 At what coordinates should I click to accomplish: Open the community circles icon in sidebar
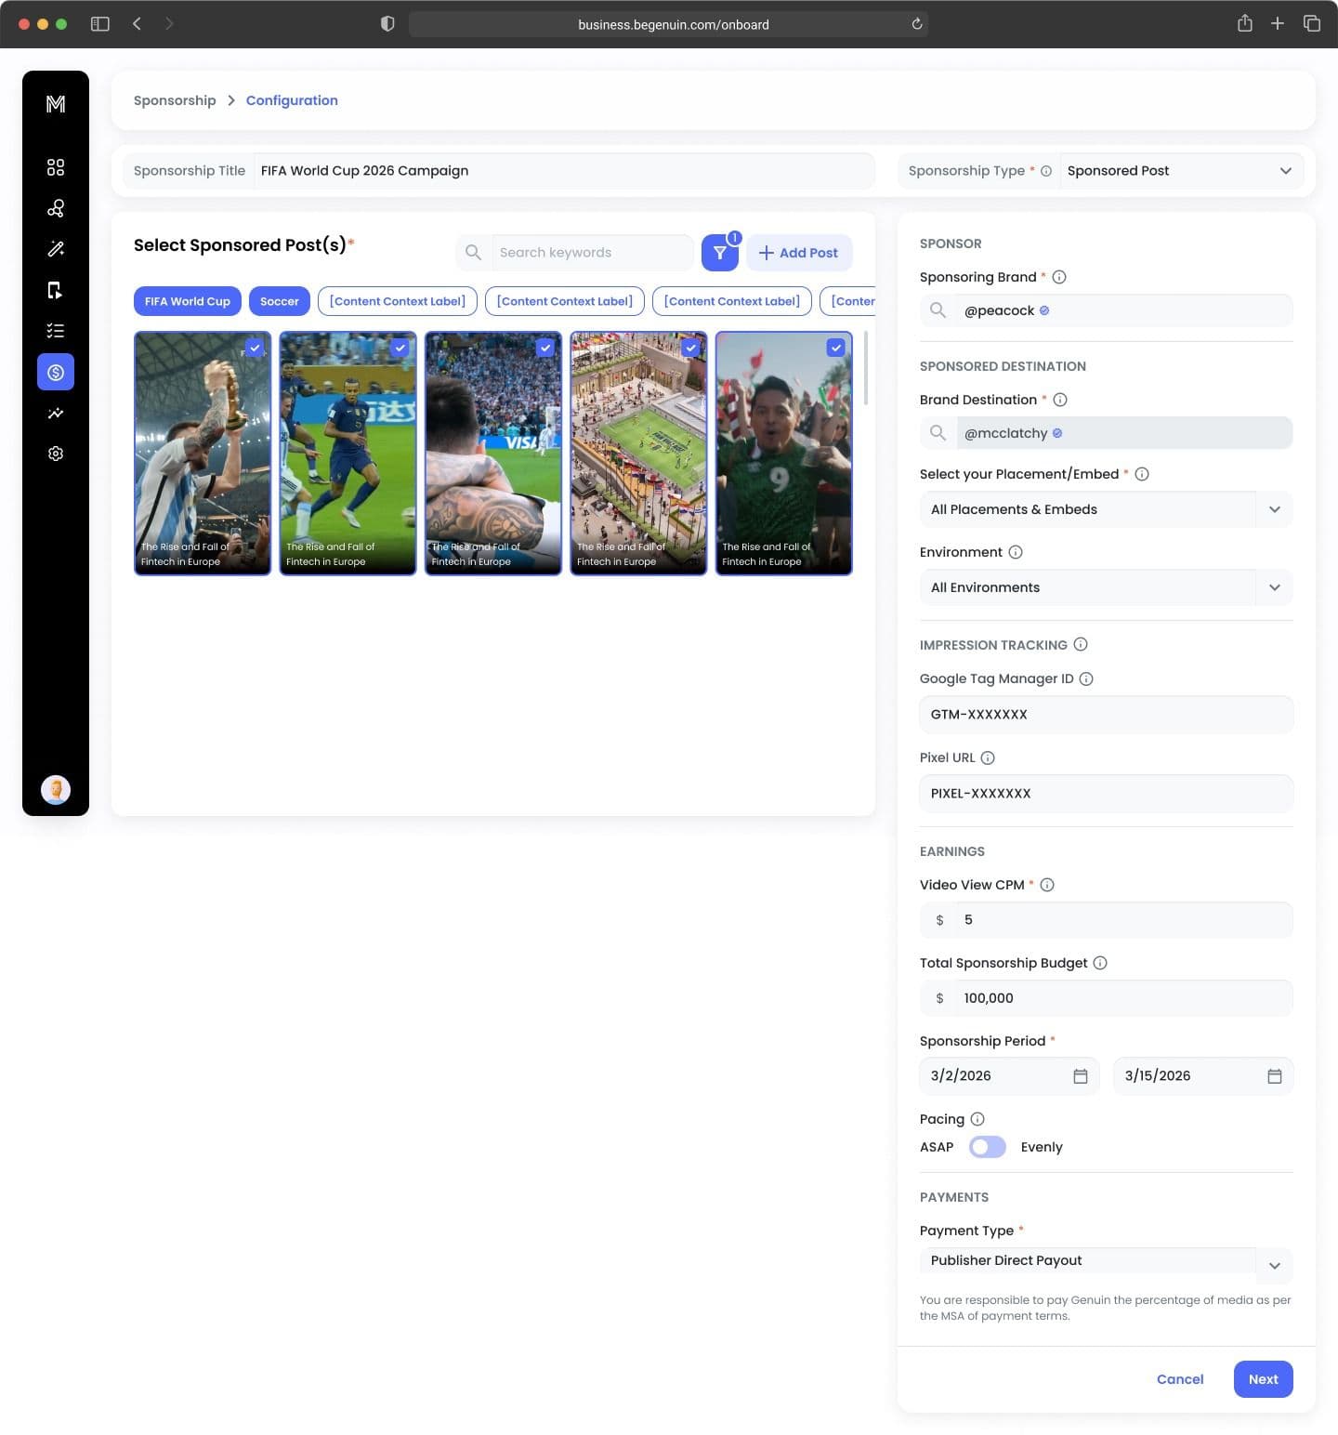pyautogui.click(x=56, y=208)
